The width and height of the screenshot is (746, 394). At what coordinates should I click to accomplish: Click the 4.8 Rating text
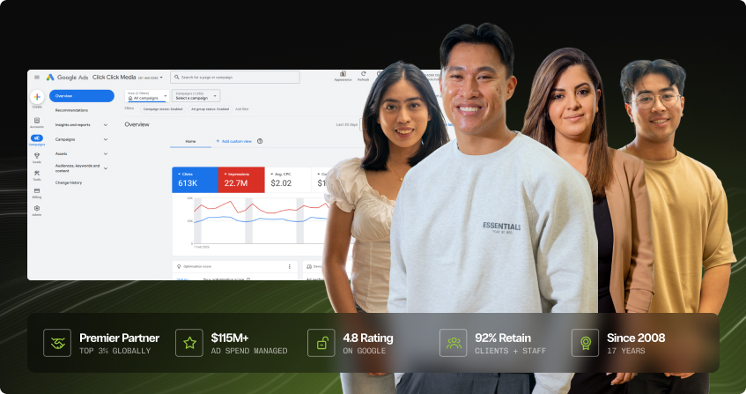(x=368, y=338)
